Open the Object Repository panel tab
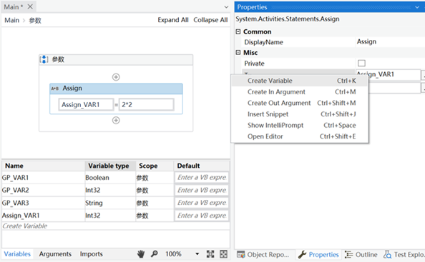 [x=263, y=255]
